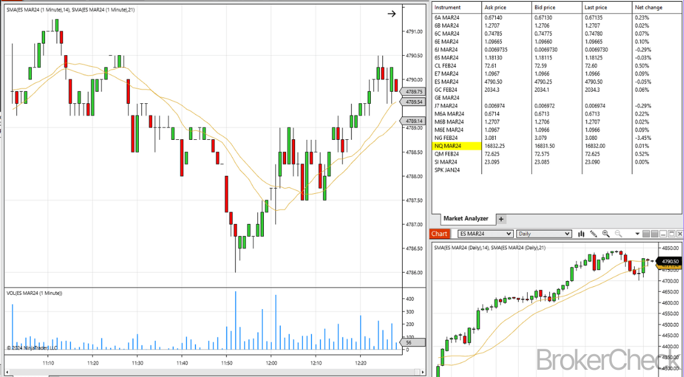Click the main chart's horizontal scrollbar right arrow
Viewport: 684px width, 377px height.
coord(423,372)
